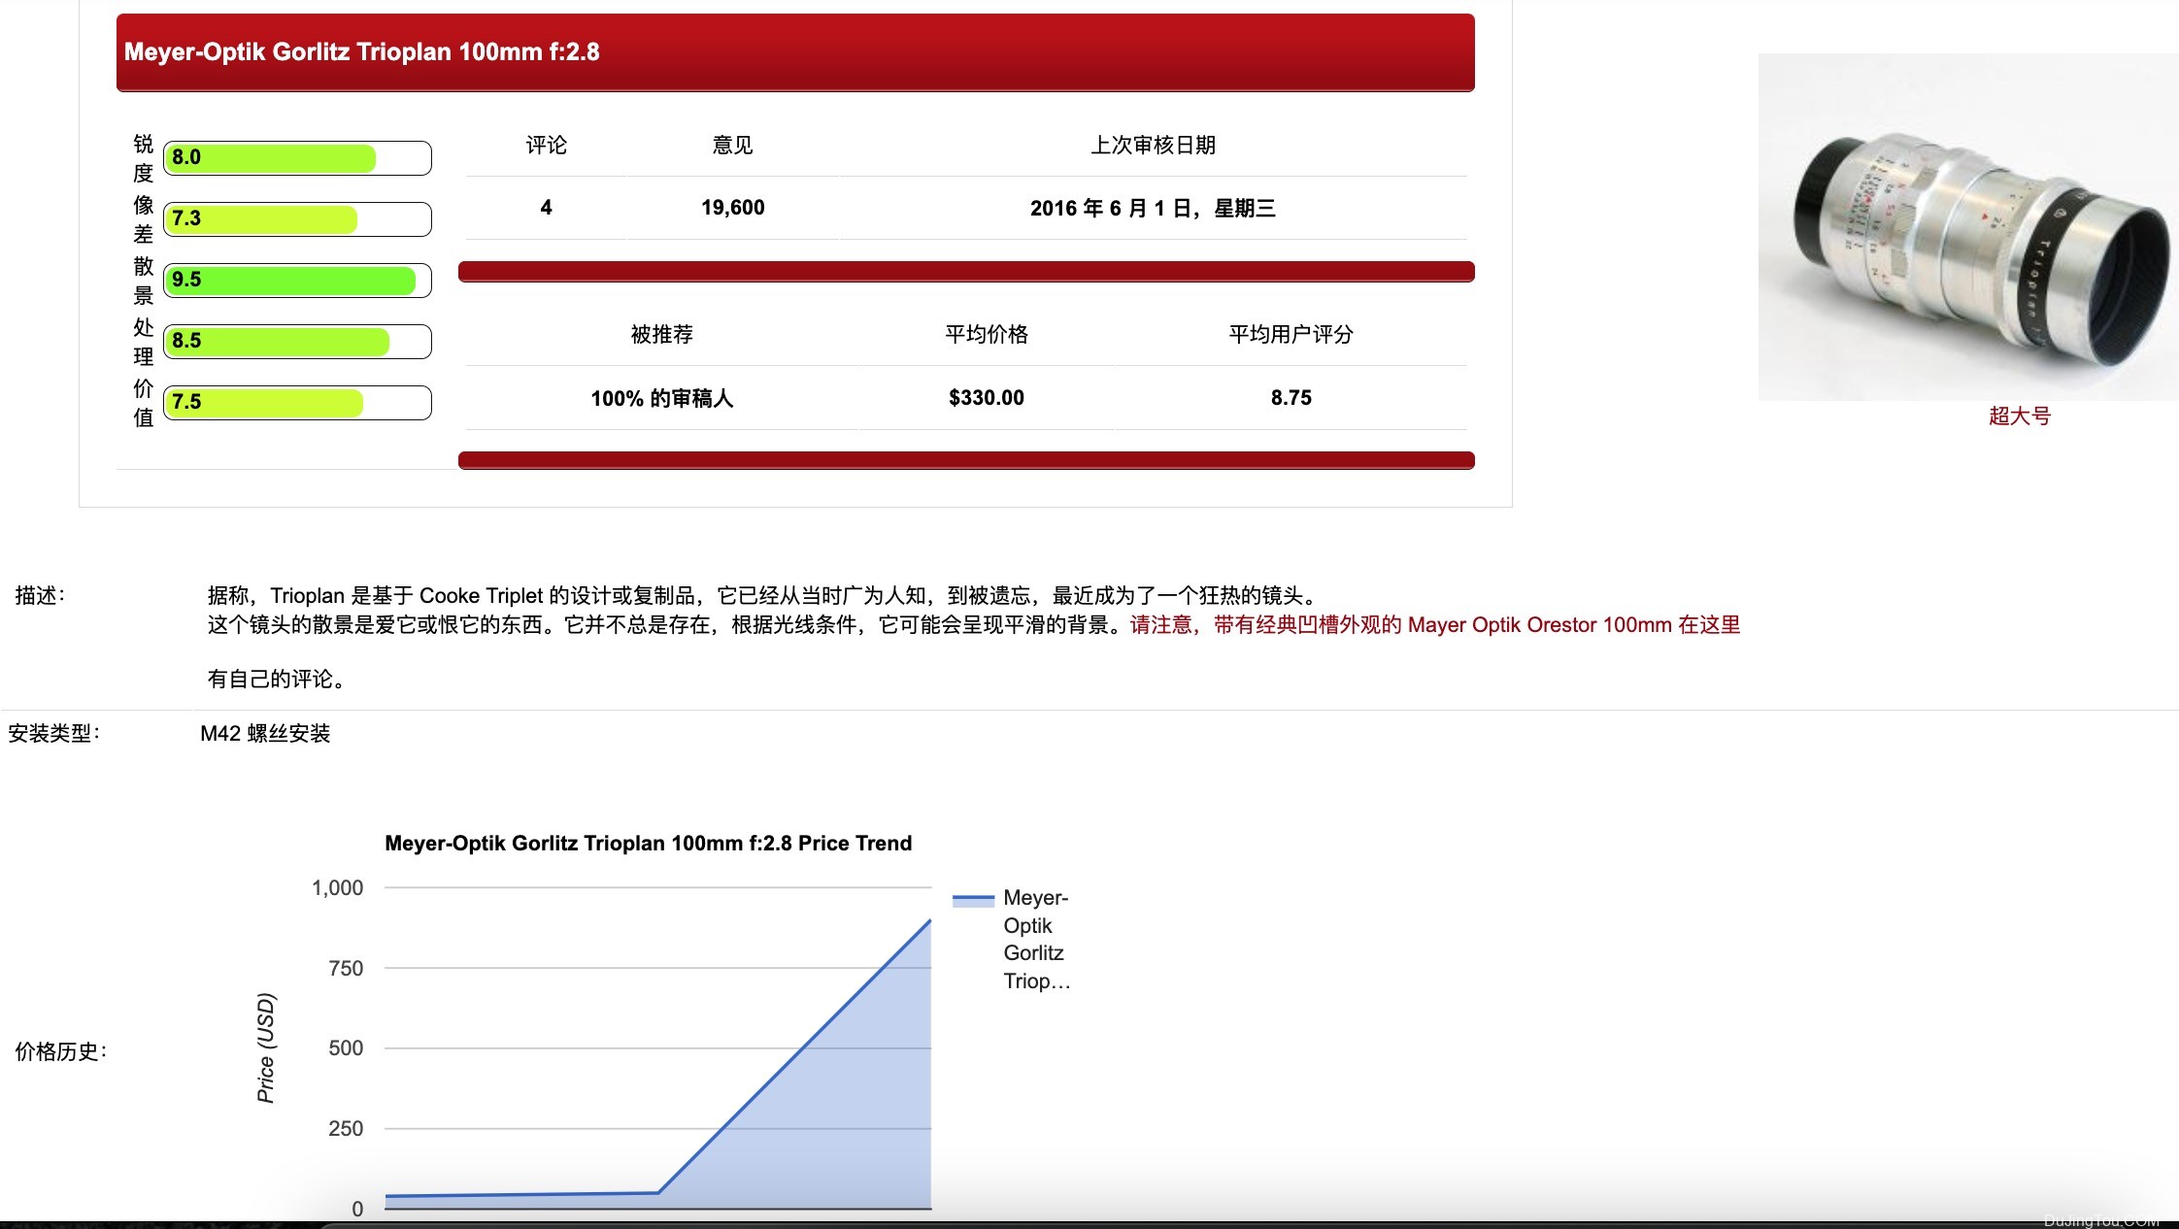Screen dimensions: 2179x1229
Task: Select the 处理 8.5 rating bar
Action: click(x=297, y=342)
